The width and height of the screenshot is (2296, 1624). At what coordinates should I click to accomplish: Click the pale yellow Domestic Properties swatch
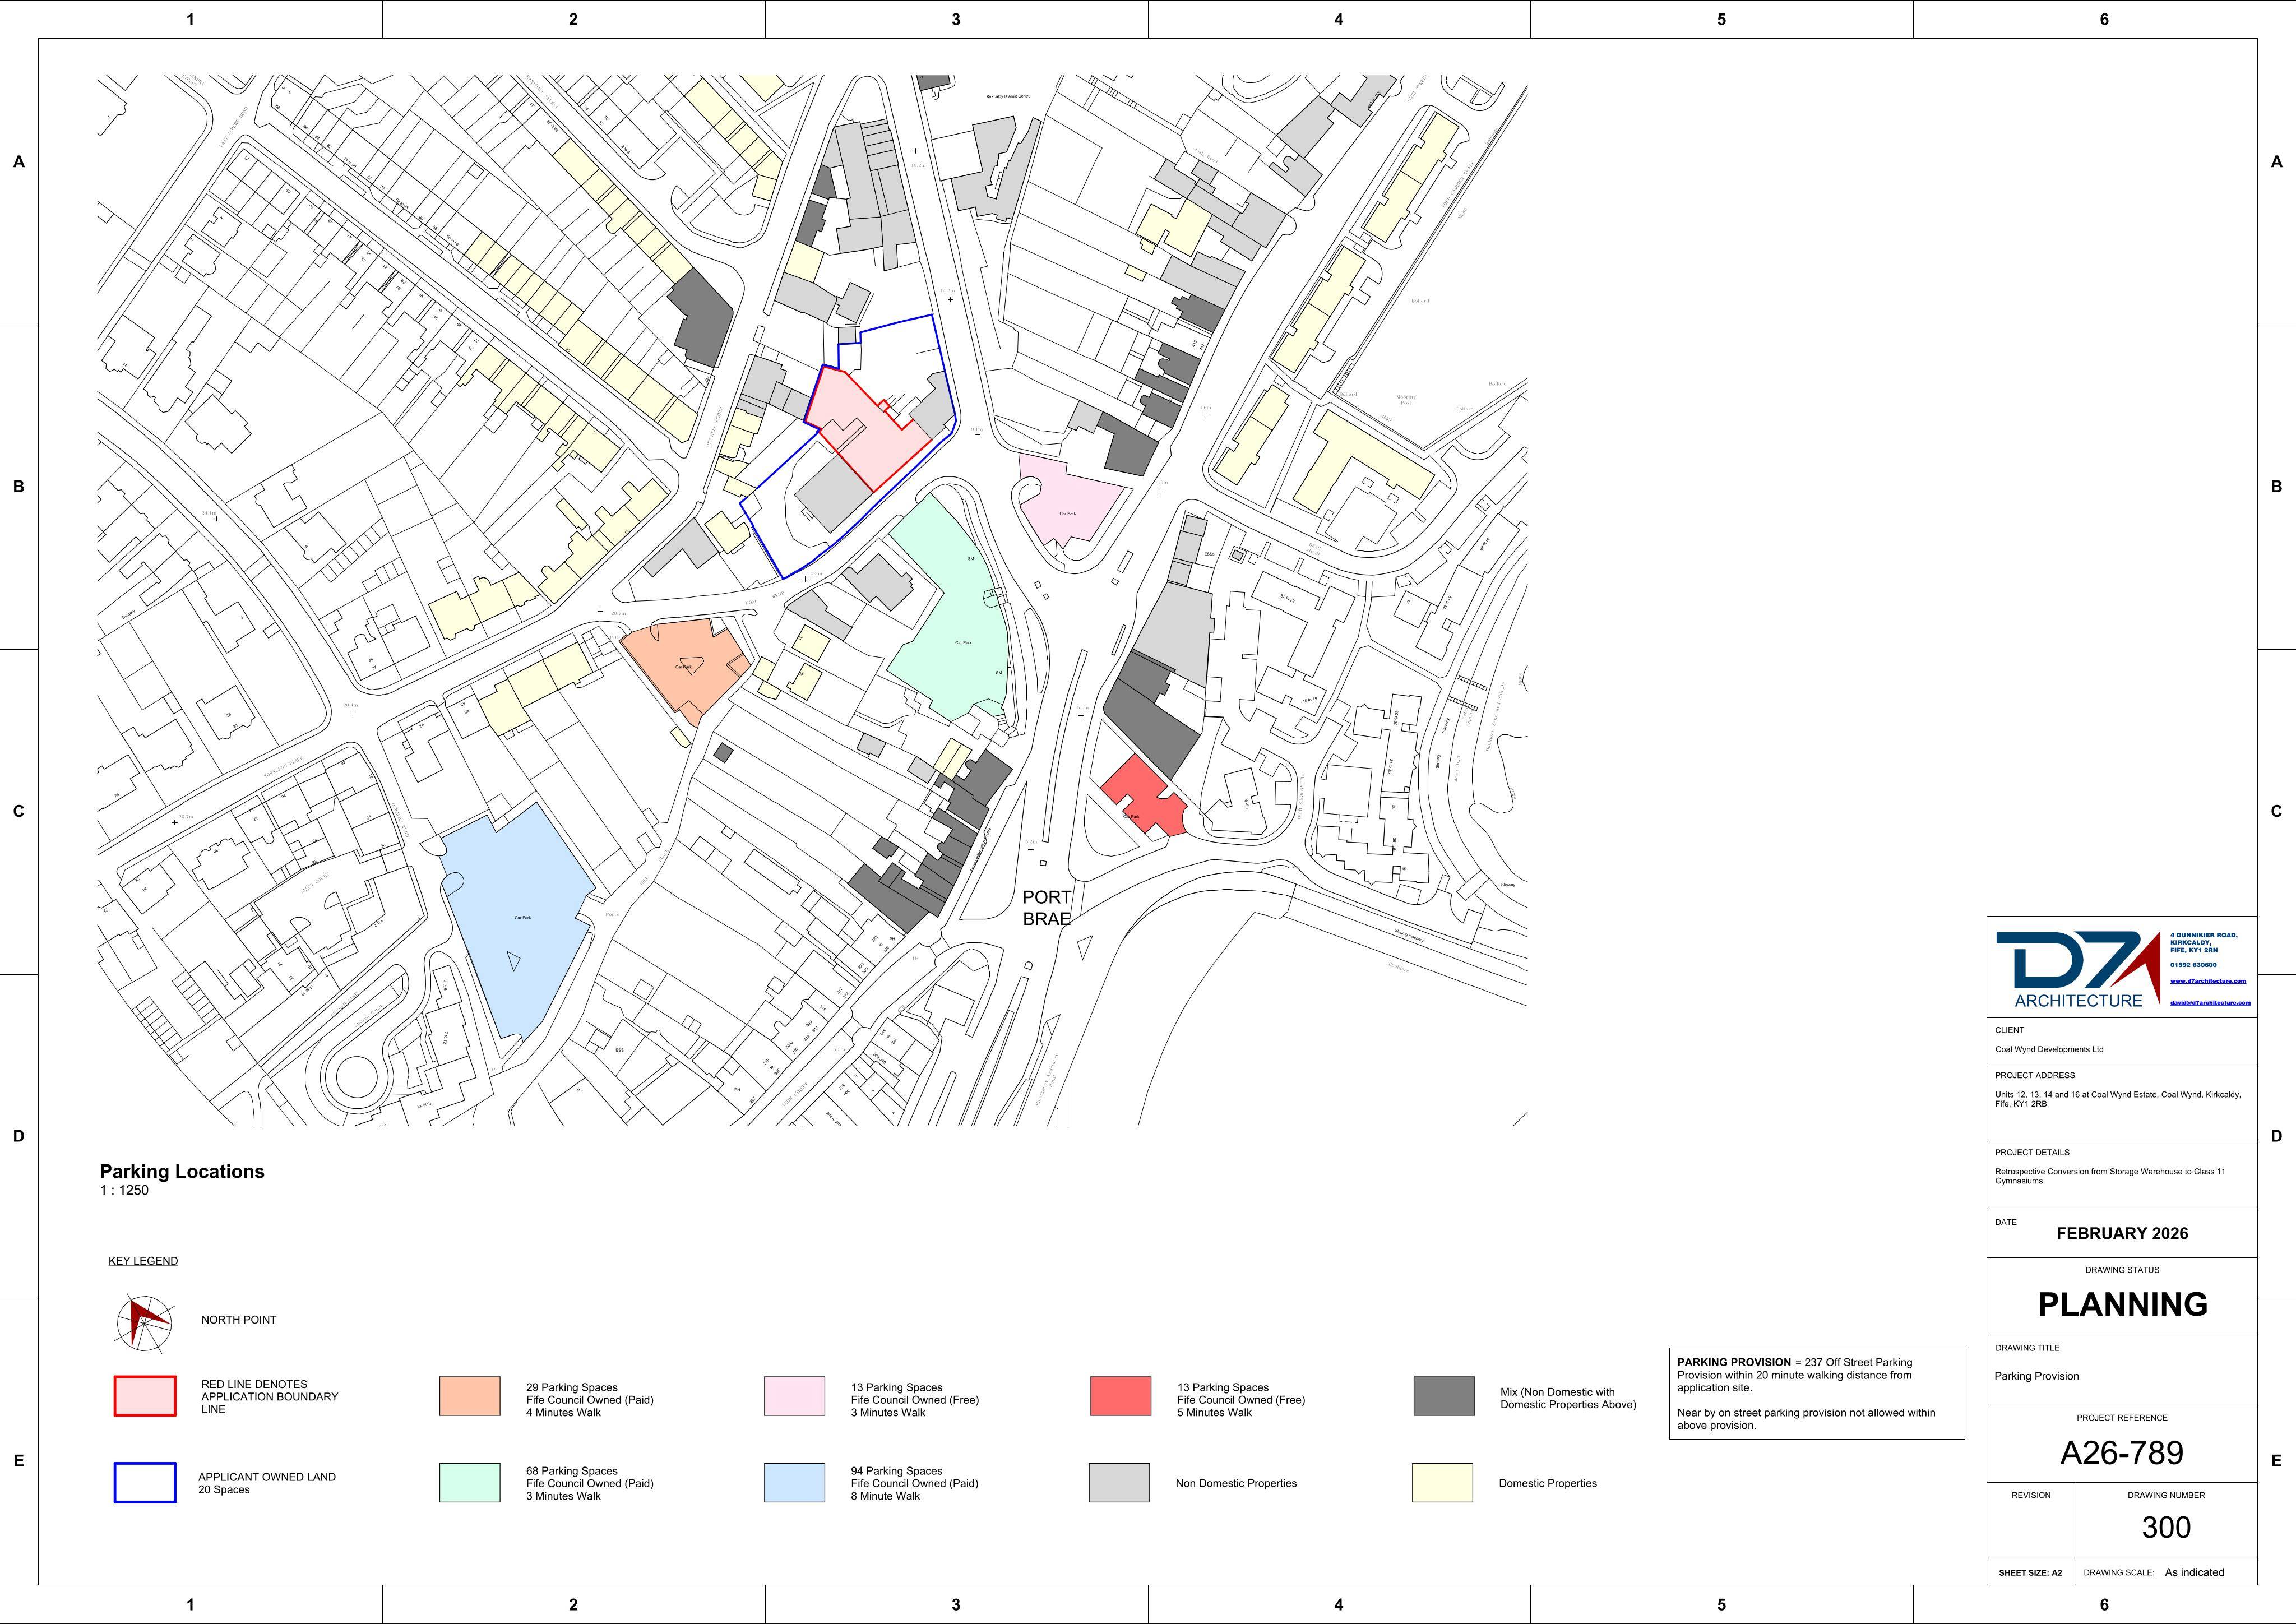tap(1443, 1483)
